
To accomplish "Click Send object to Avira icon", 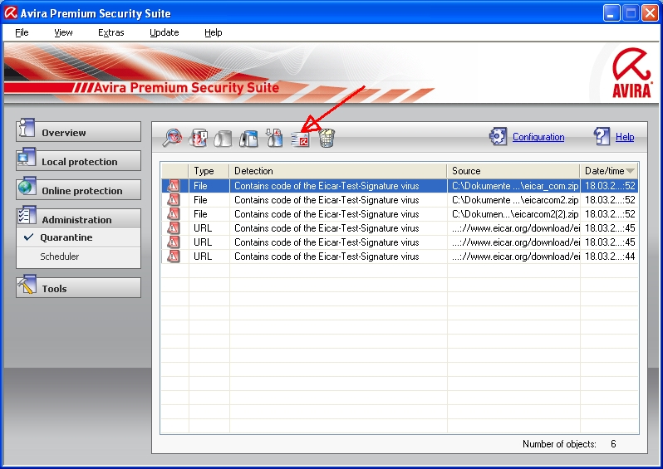I will click(300, 139).
